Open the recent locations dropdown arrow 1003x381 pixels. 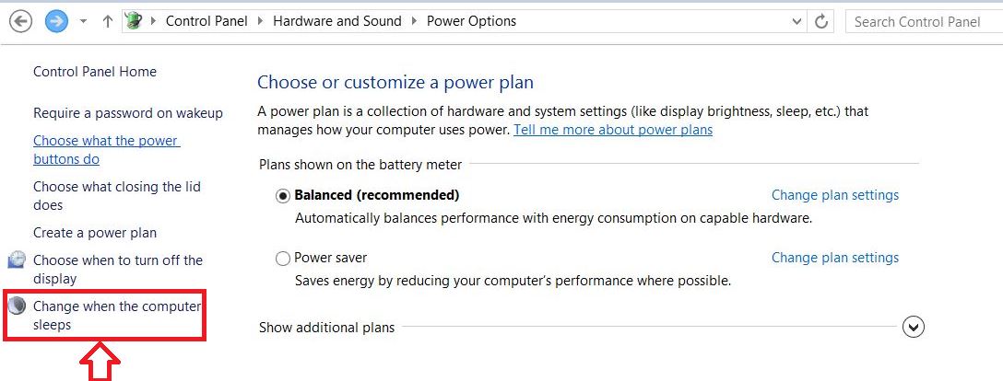tap(84, 21)
